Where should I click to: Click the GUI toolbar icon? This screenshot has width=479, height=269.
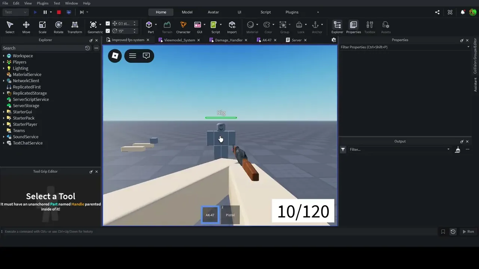point(198,25)
